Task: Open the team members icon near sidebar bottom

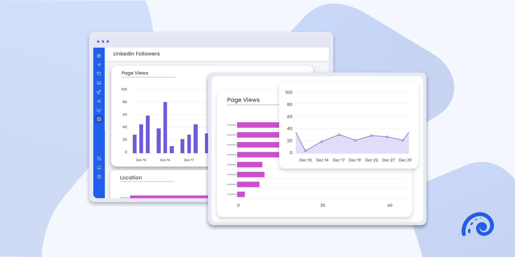Action: coord(99,159)
